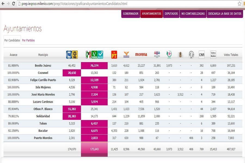Click the morena party logo
Screen dimensions: 245x163
click(x=141, y=54)
